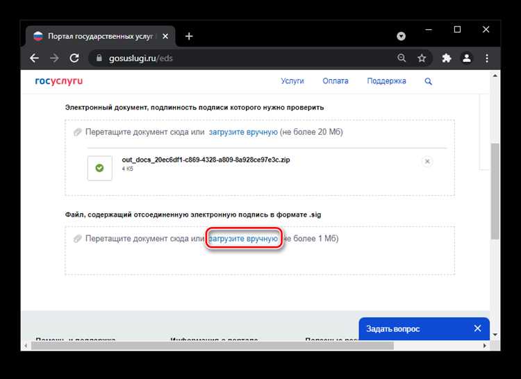The image size is (521, 379).
Task: Click the site search magnifier icon
Action: pos(429,81)
